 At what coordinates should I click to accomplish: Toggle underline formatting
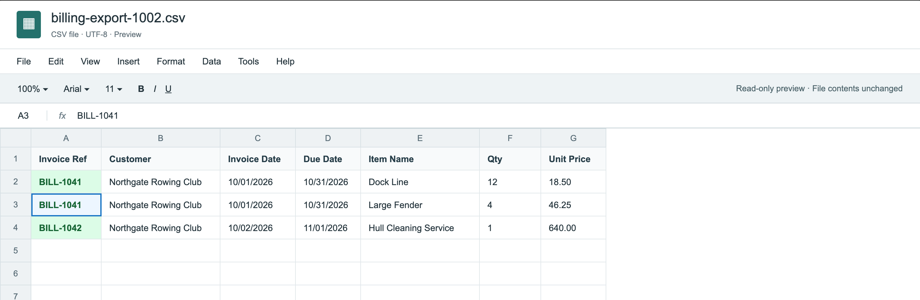168,89
